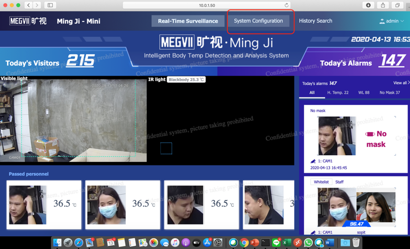
Task: Click Today's Visitors count 215
Action: (x=80, y=60)
